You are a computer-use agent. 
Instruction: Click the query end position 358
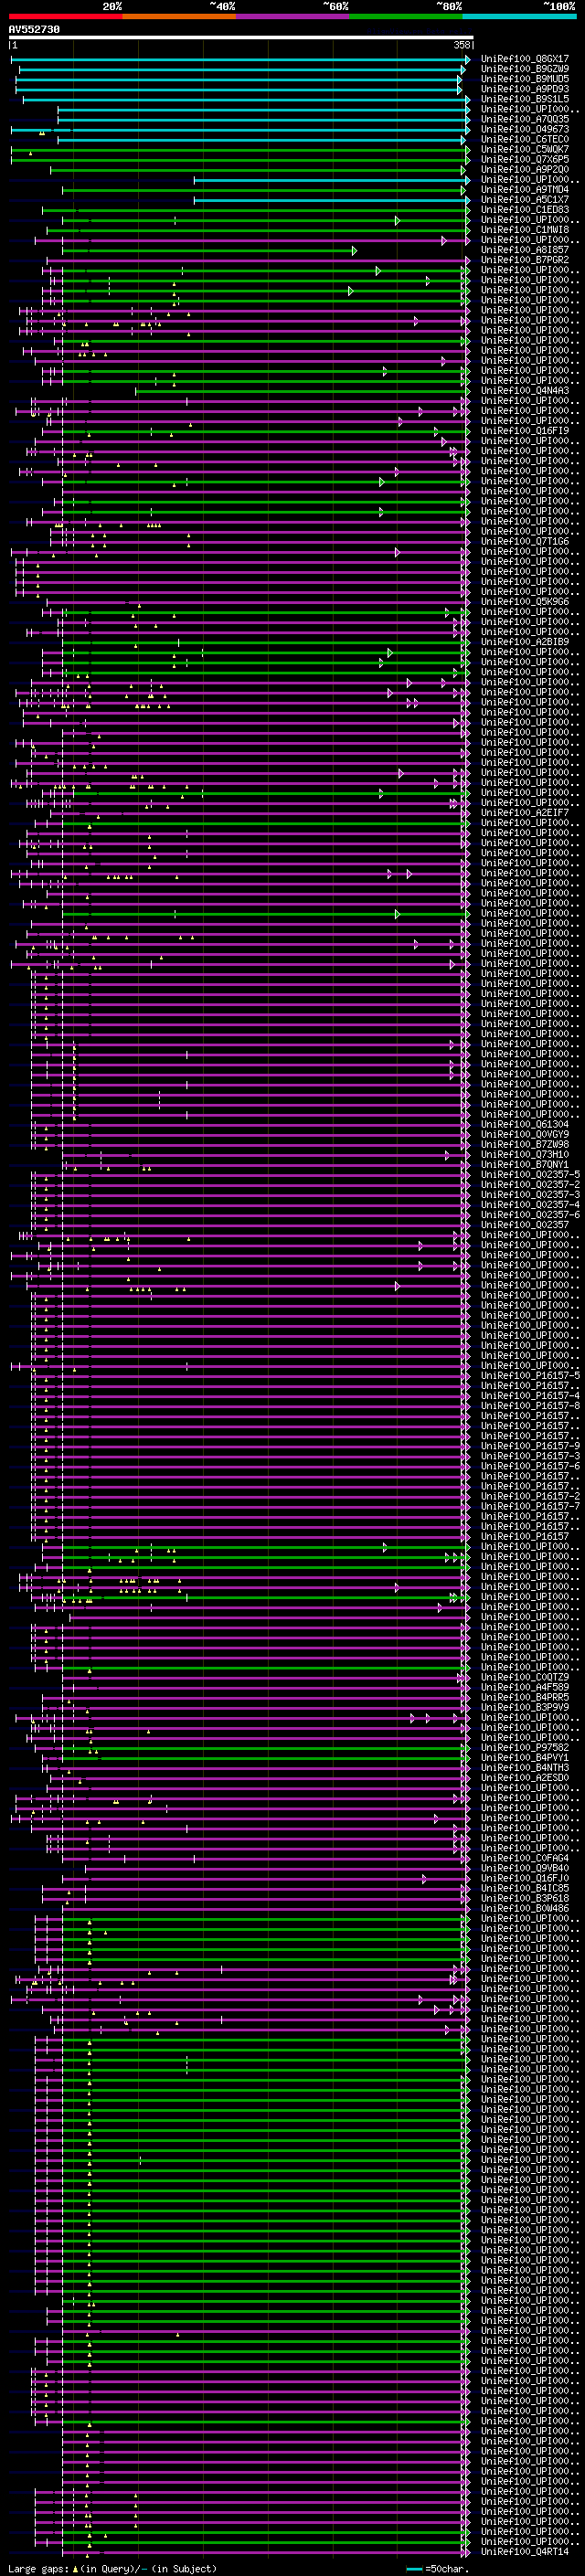pyautogui.click(x=461, y=45)
